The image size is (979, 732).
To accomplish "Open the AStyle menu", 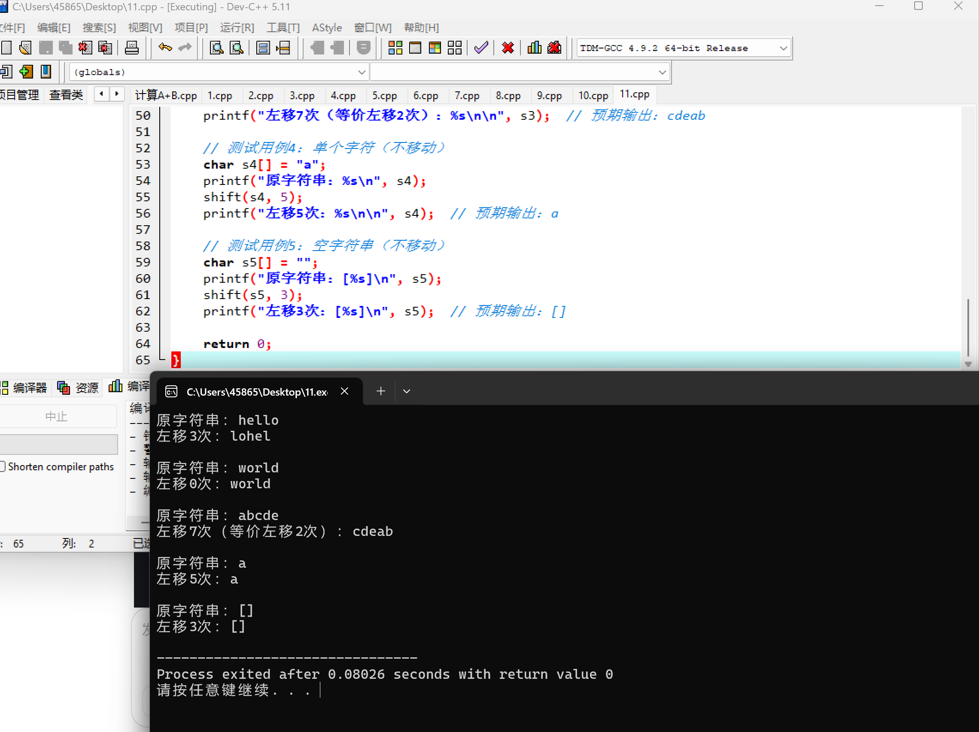I will (x=327, y=27).
